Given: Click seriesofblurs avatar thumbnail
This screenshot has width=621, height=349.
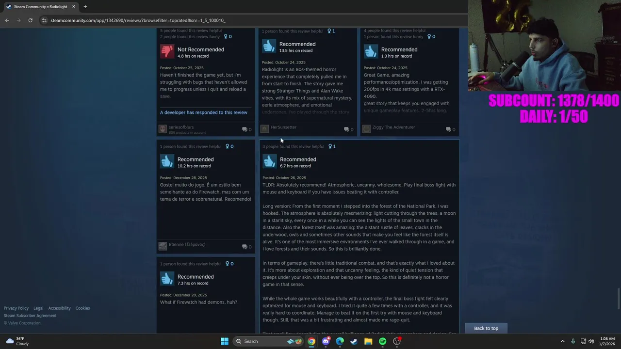Looking at the screenshot, I should pos(163,129).
